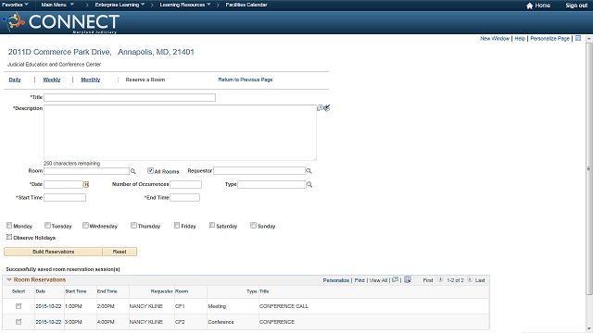Click Personalize Page link
Image resolution: width=593 pixels, height=333 pixels.
549,39
